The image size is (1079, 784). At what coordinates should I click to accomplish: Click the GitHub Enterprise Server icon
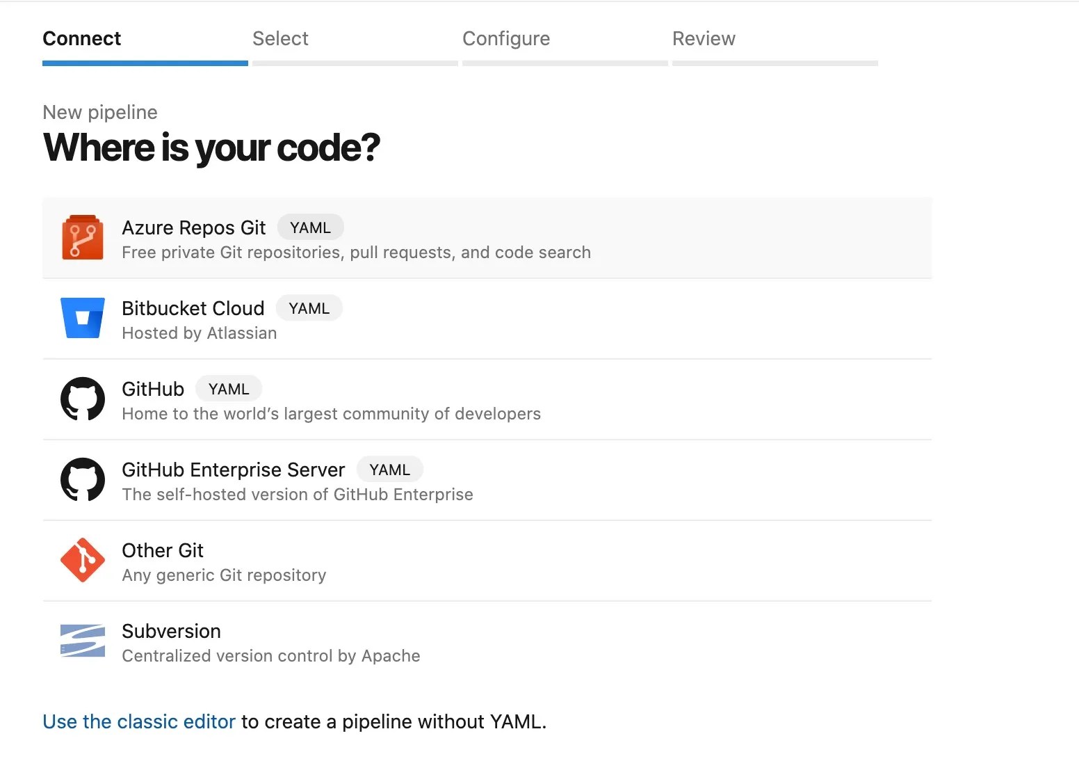(83, 480)
